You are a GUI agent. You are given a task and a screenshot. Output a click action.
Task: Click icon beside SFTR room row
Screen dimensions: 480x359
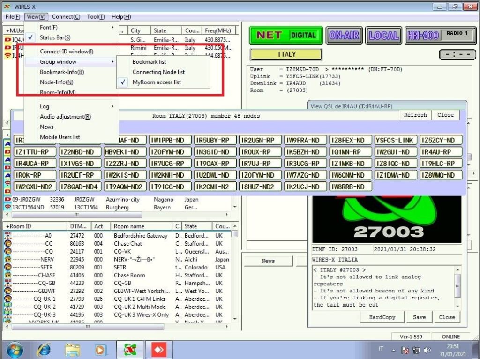[x=7, y=267]
